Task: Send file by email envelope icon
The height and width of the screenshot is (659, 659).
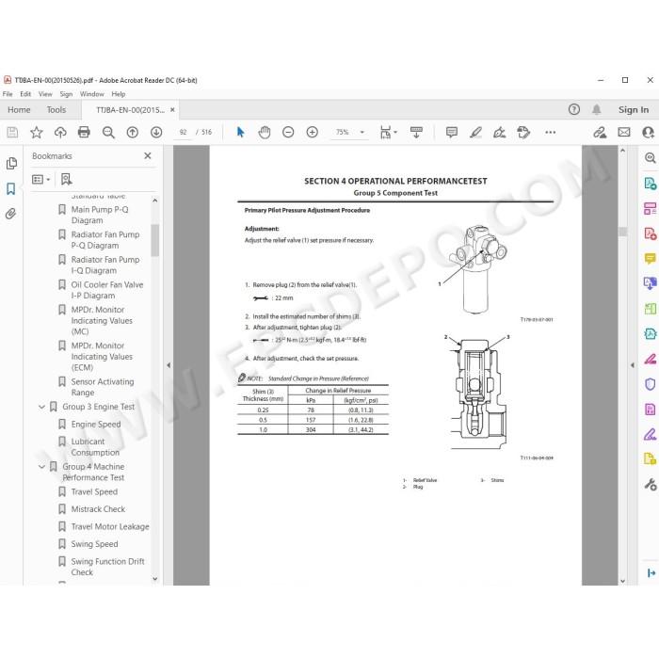Action: tap(624, 133)
